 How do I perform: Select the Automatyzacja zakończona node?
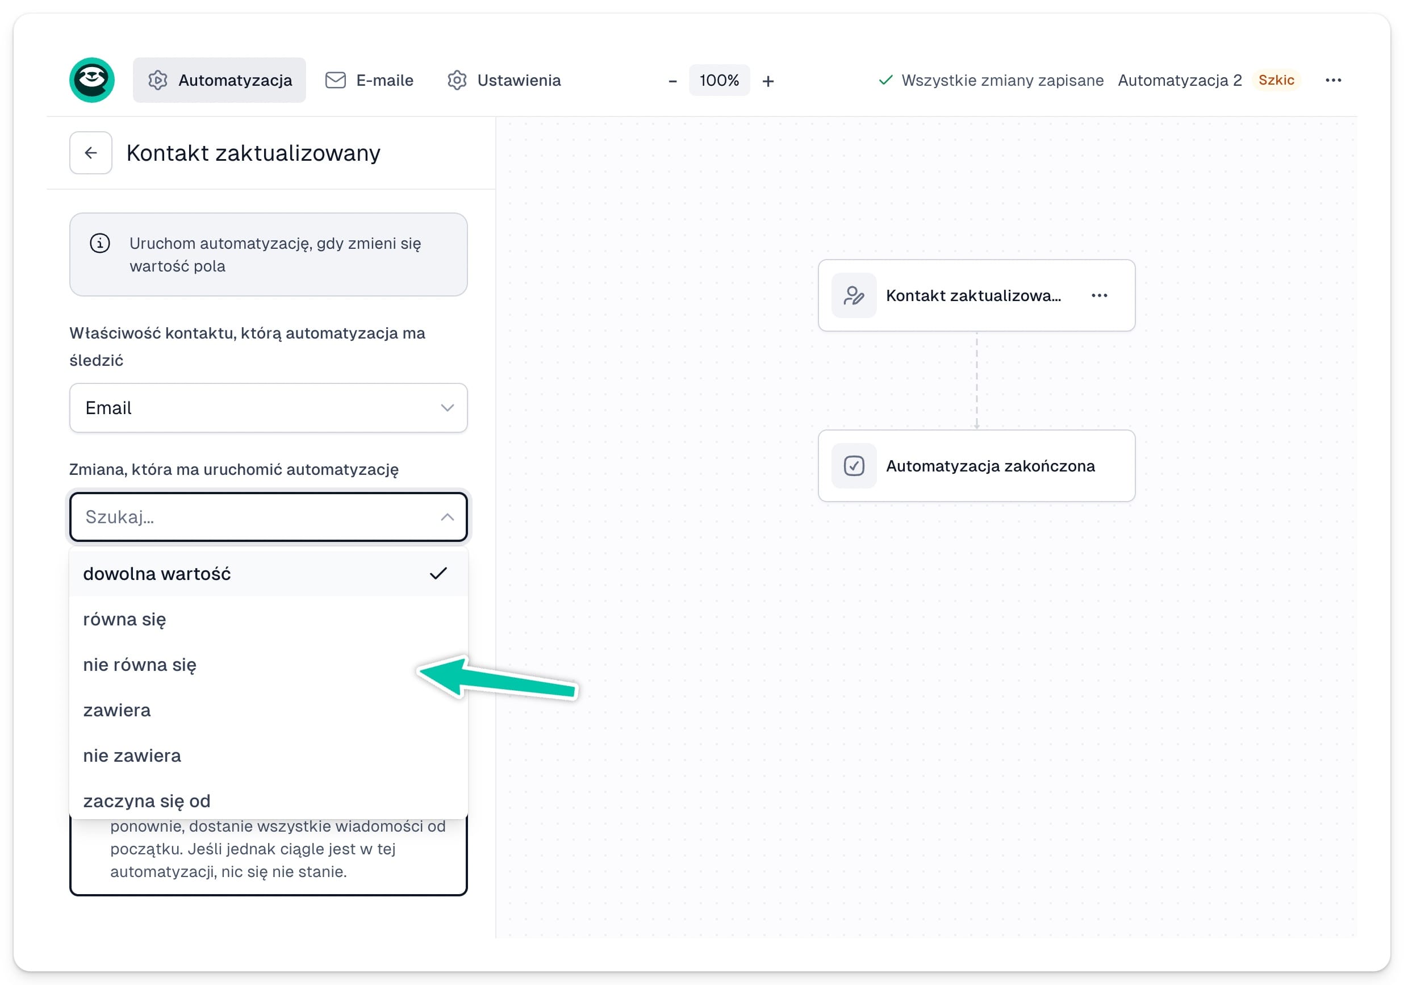(976, 466)
